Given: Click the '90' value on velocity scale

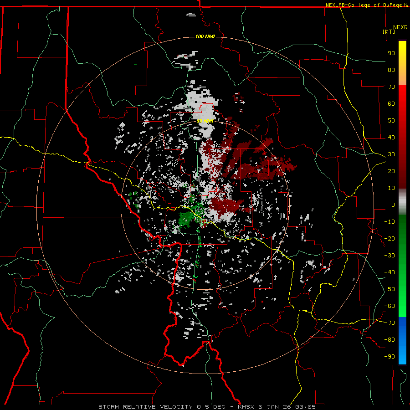Looking at the screenshot, I should pos(391,53).
